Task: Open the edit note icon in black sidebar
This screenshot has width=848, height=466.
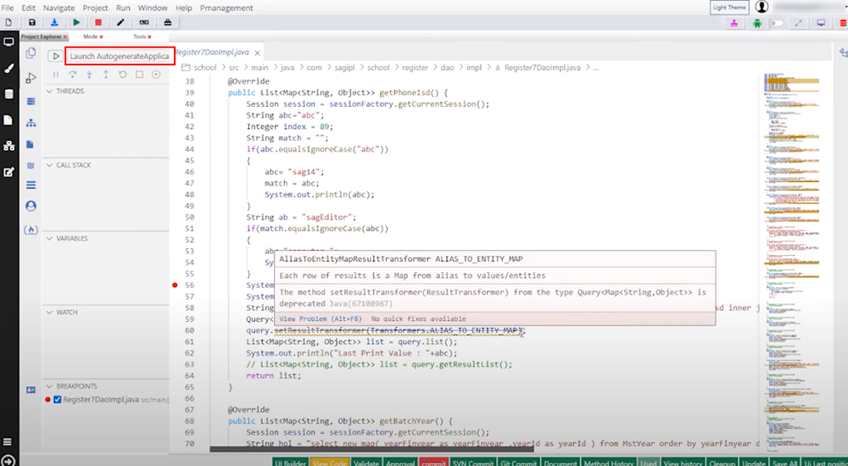Action: pyautogui.click(x=8, y=172)
